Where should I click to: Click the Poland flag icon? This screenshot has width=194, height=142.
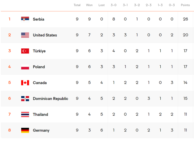tap(25, 67)
